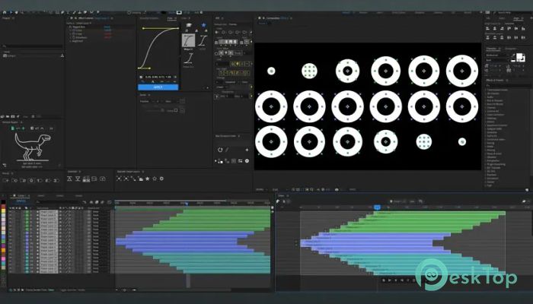Viewport: 533px width, 304px height.
Task: Open the gear icon in the explode shape layers panel
Action: (161, 179)
